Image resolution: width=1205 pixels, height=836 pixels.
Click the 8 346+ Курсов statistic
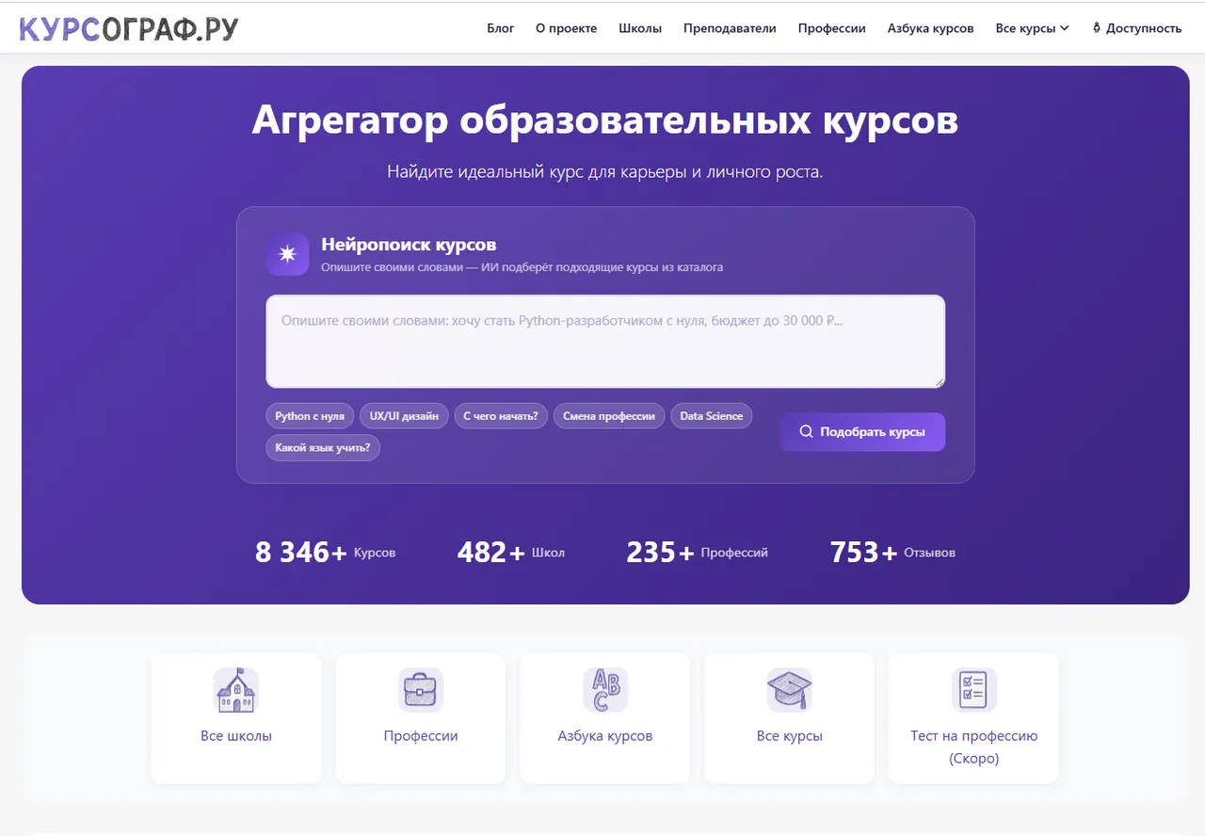coord(326,553)
